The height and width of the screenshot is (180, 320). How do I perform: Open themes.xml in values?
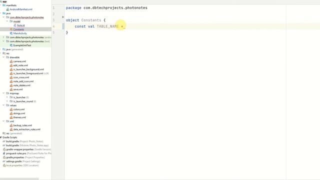click(19, 117)
